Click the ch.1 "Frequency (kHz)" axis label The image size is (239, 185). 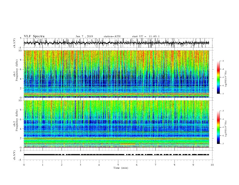pos(17,70)
